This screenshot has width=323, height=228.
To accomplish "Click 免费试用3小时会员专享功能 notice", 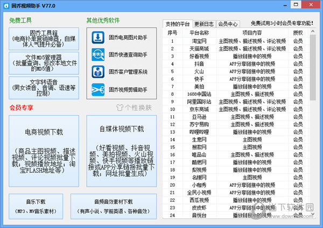I will click(282, 23).
